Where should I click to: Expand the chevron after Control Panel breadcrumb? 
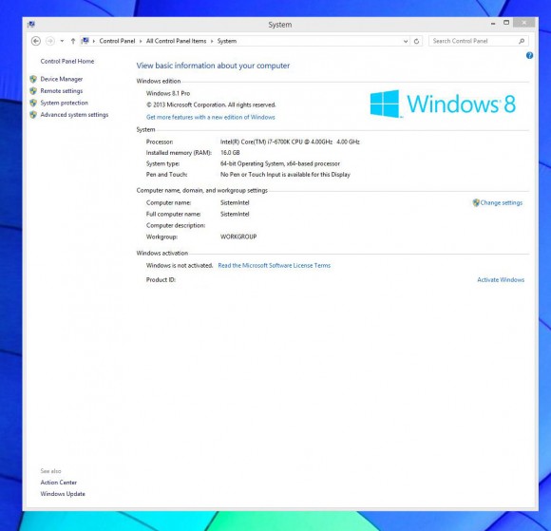141,41
